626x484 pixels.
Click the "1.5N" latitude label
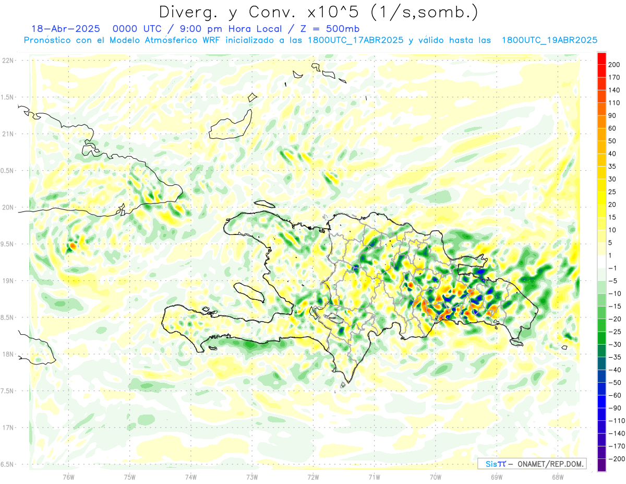click(x=8, y=97)
